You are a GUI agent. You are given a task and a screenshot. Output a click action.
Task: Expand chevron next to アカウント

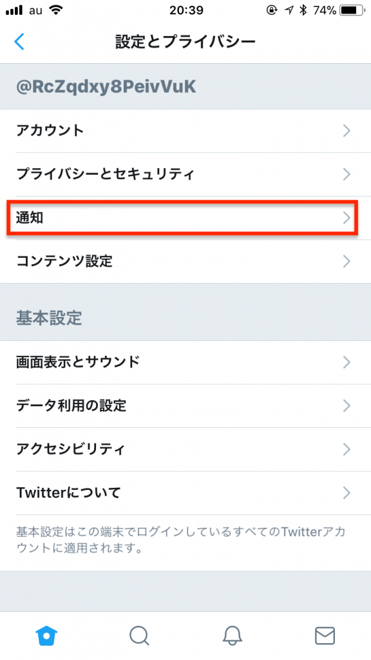(347, 131)
